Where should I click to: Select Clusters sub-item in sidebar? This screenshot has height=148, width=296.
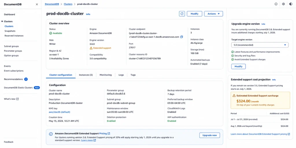pyautogui.click(x=9, y=26)
